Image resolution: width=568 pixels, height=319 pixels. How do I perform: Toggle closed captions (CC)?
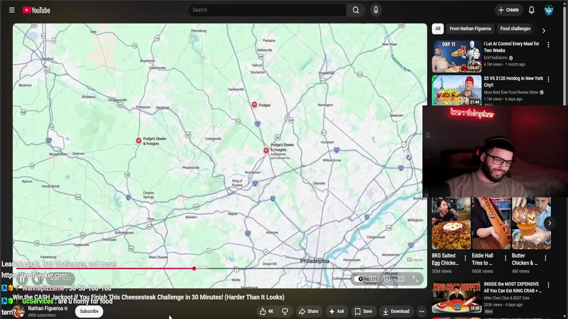[x=373, y=279]
